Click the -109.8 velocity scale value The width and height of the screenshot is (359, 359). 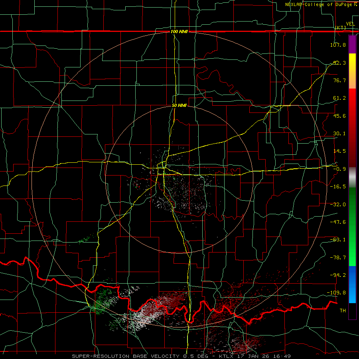click(337, 293)
